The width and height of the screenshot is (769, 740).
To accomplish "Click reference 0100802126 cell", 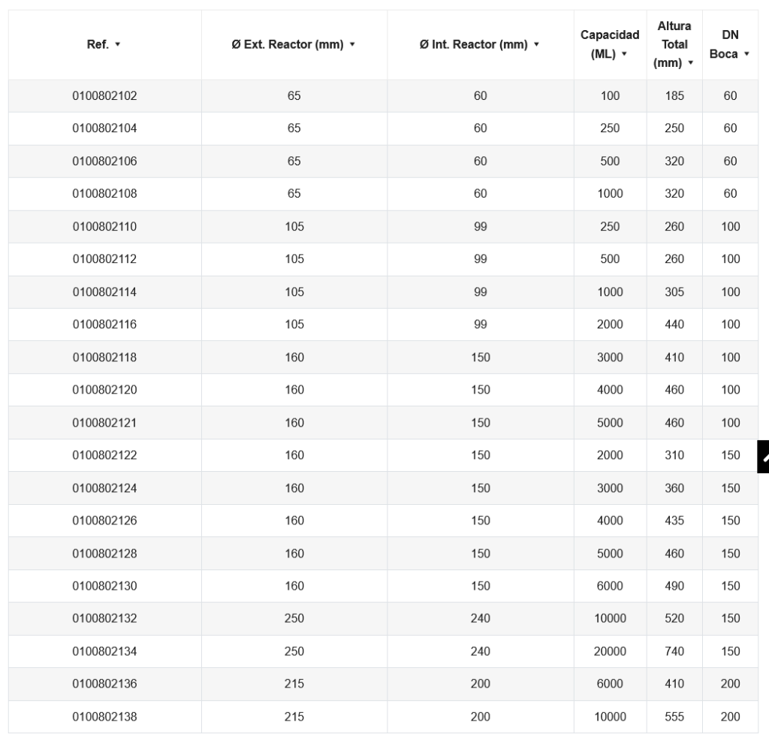I will tap(104, 521).
